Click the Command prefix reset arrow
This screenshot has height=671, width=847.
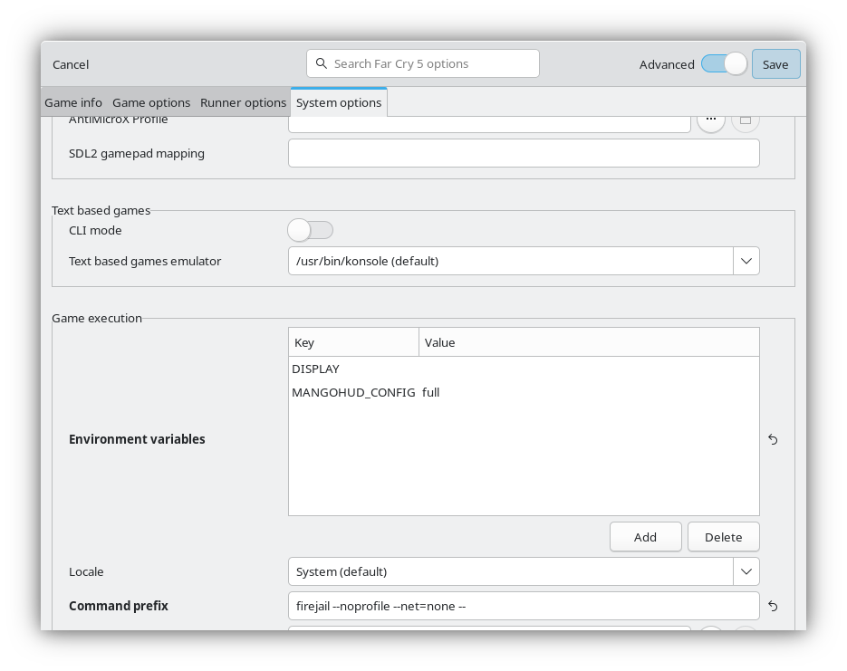773,606
